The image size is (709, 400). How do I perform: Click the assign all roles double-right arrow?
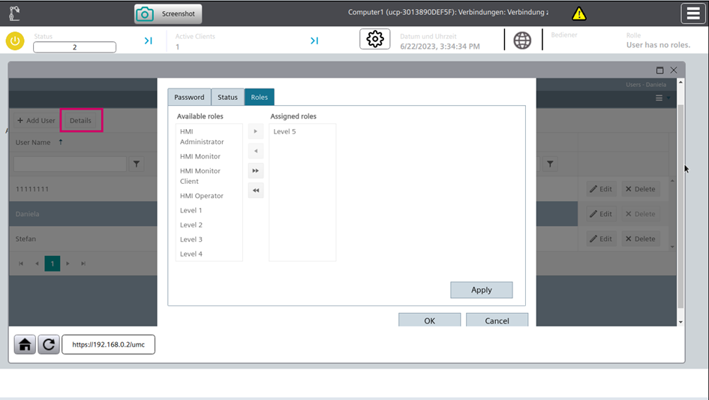[x=256, y=170]
